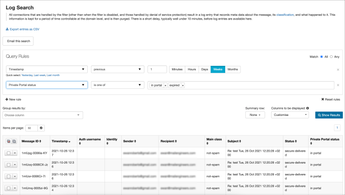
Task: Quick select Last month
Action: [x=53, y=75]
